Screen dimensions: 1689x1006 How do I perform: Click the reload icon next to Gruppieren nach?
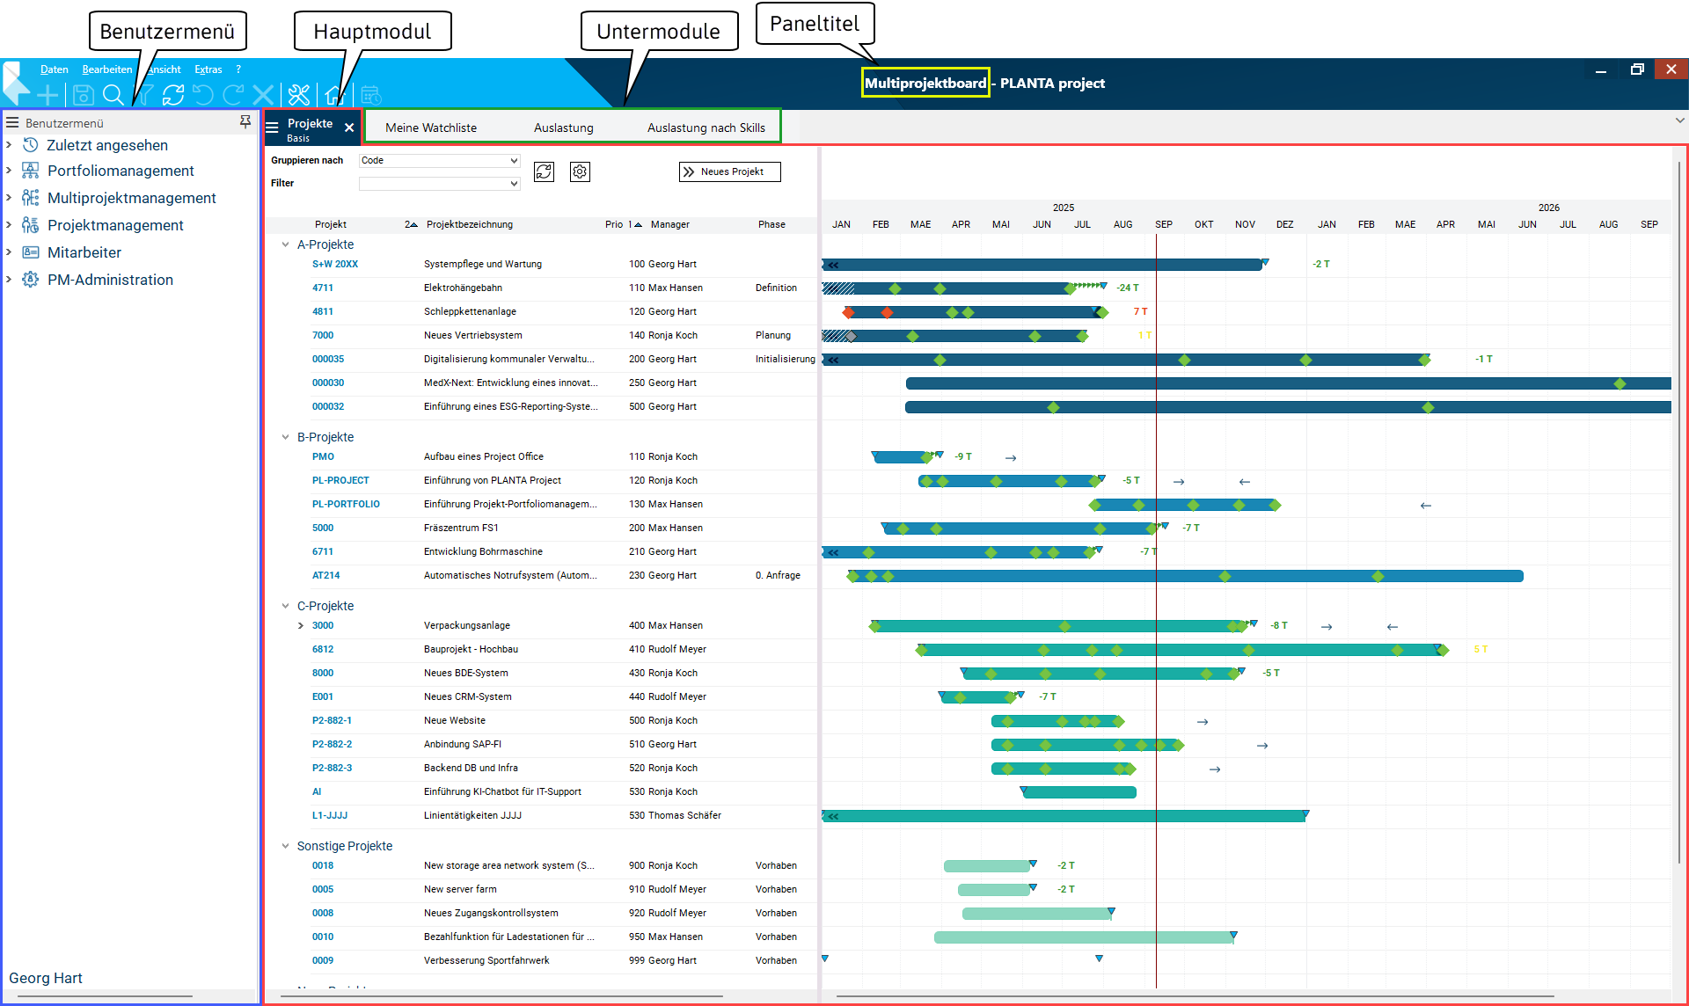[544, 171]
